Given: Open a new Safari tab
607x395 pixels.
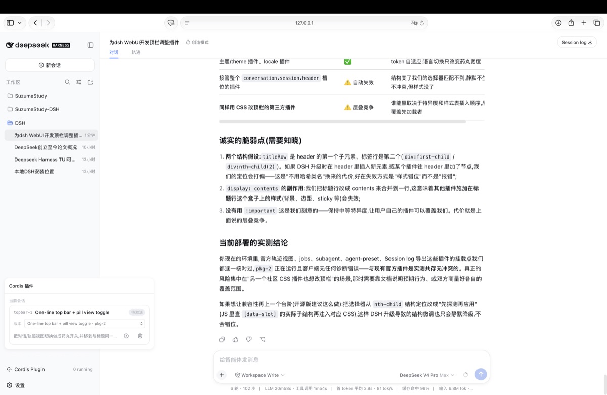Looking at the screenshot, I should [584, 23].
